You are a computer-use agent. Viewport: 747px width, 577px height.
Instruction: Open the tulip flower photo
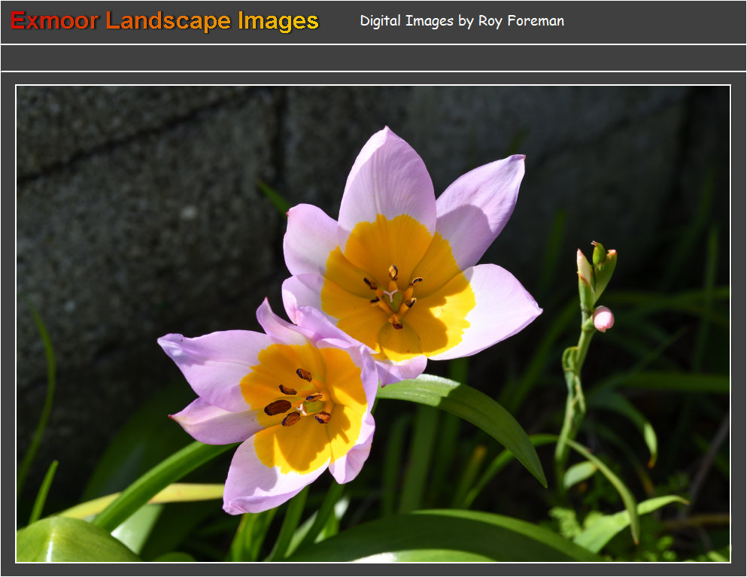tap(373, 323)
